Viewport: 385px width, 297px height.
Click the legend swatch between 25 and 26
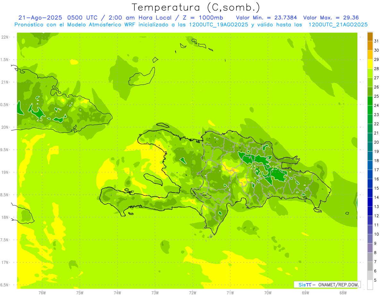pyautogui.click(x=370, y=92)
